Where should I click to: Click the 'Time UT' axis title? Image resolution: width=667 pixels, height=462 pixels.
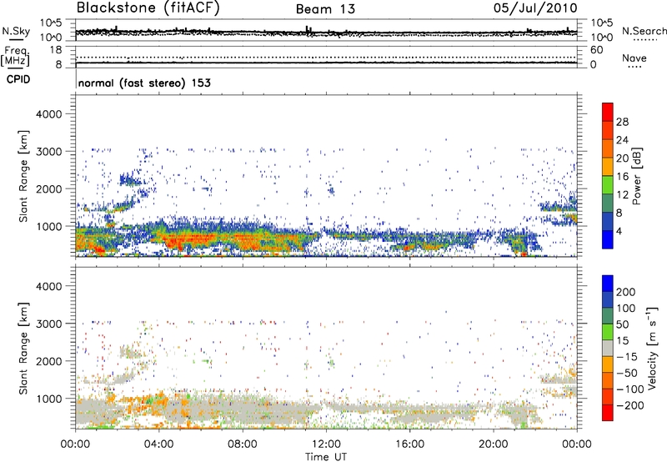(326, 456)
